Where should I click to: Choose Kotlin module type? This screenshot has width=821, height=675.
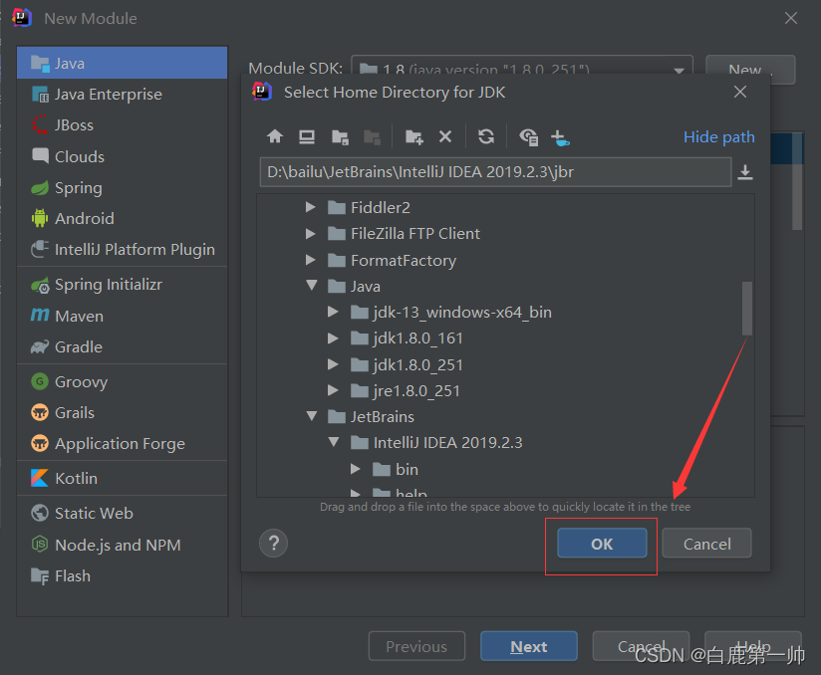coord(122,478)
